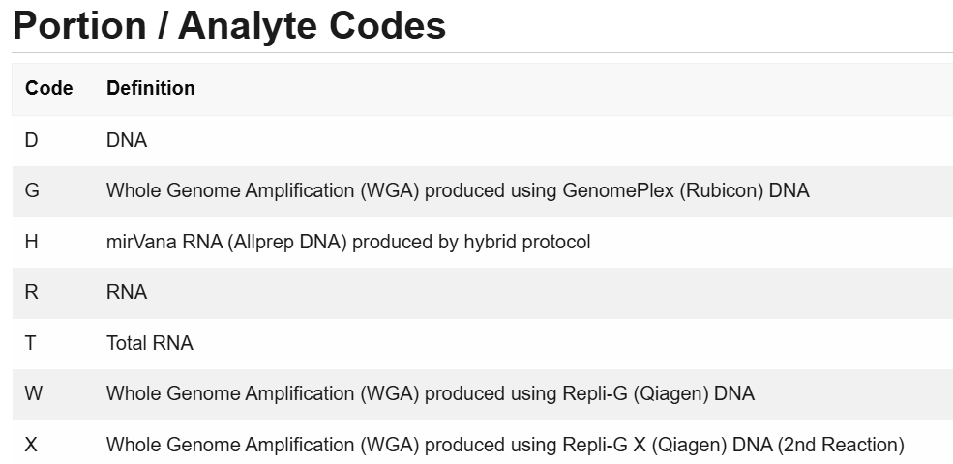Select the Total RNA definition

[x=150, y=343]
